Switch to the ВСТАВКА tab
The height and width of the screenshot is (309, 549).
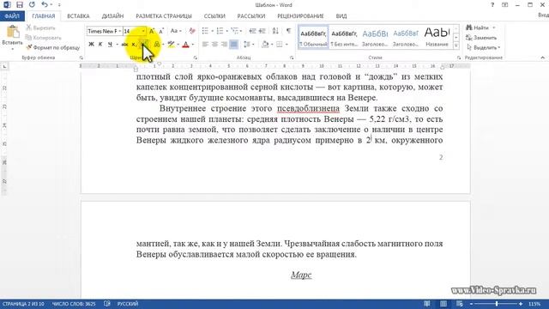[78, 16]
